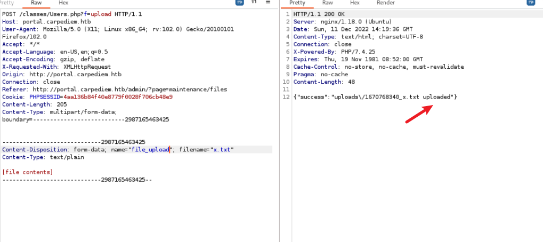Open the response Raw tab
This screenshot has width=543, height=242.
[327, 3]
